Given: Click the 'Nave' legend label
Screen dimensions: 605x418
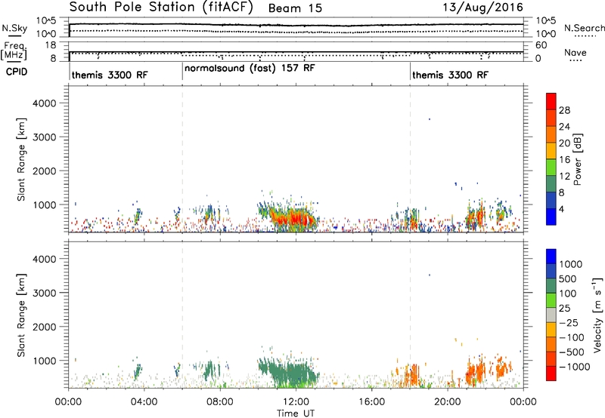Looking at the screenshot, I should [x=576, y=52].
